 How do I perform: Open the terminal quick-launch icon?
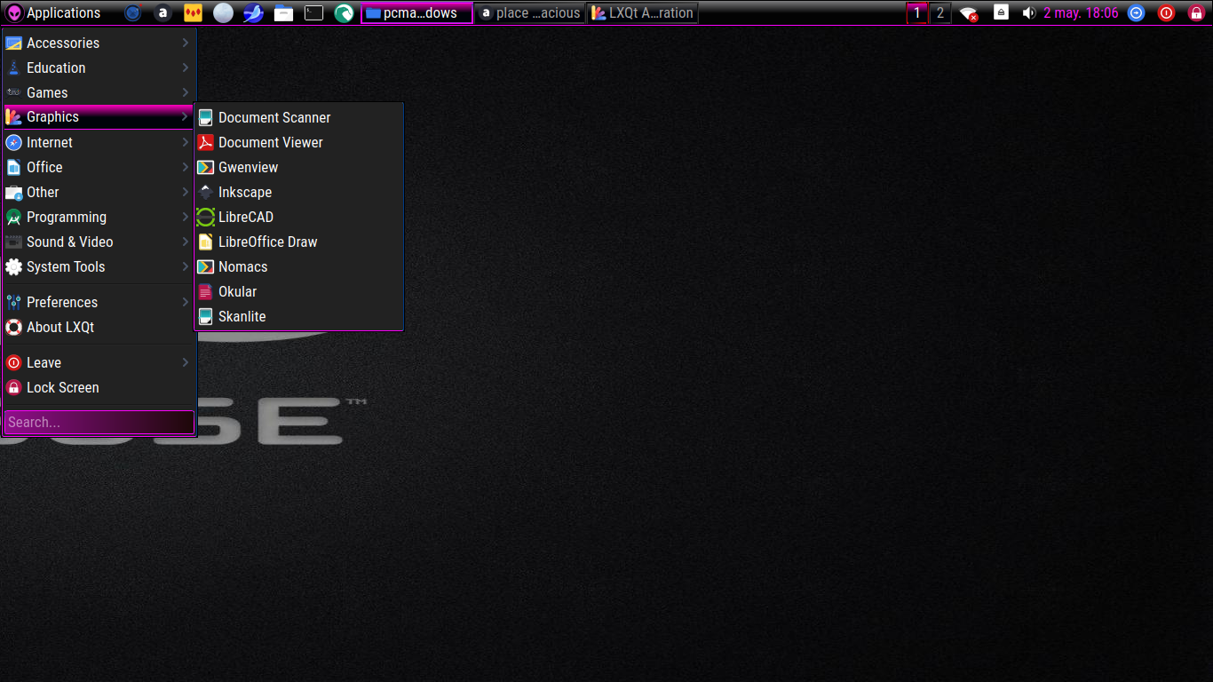click(x=313, y=13)
